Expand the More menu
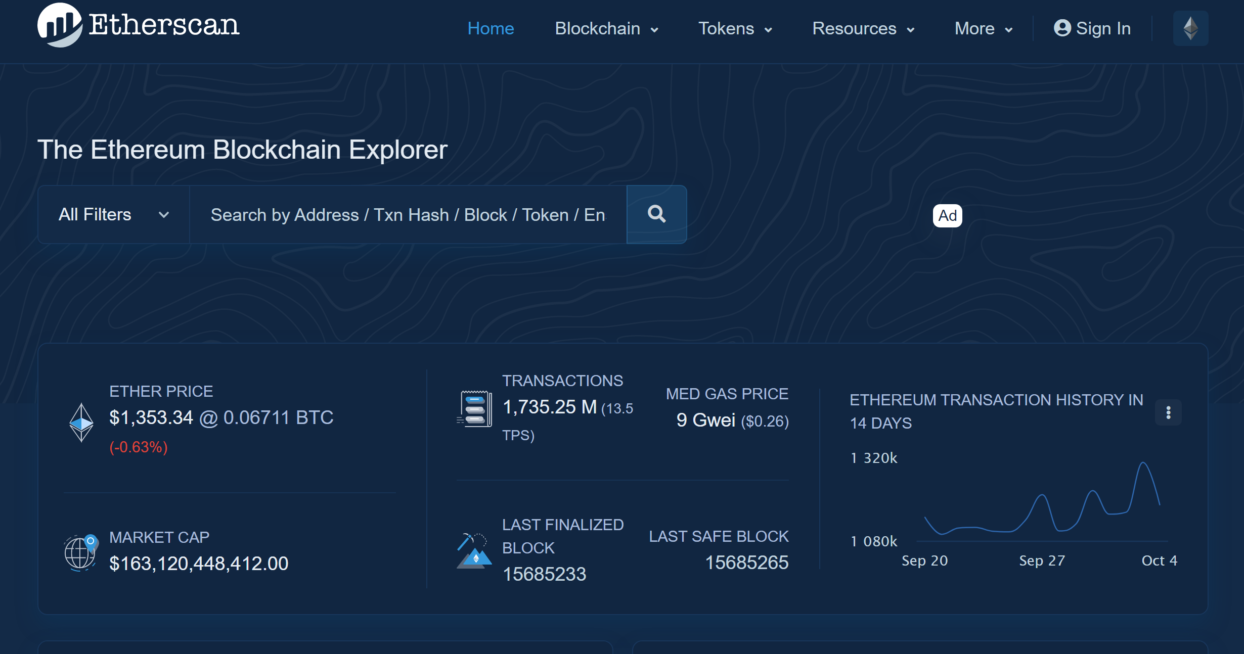The height and width of the screenshot is (654, 1244). click(983, 29)
